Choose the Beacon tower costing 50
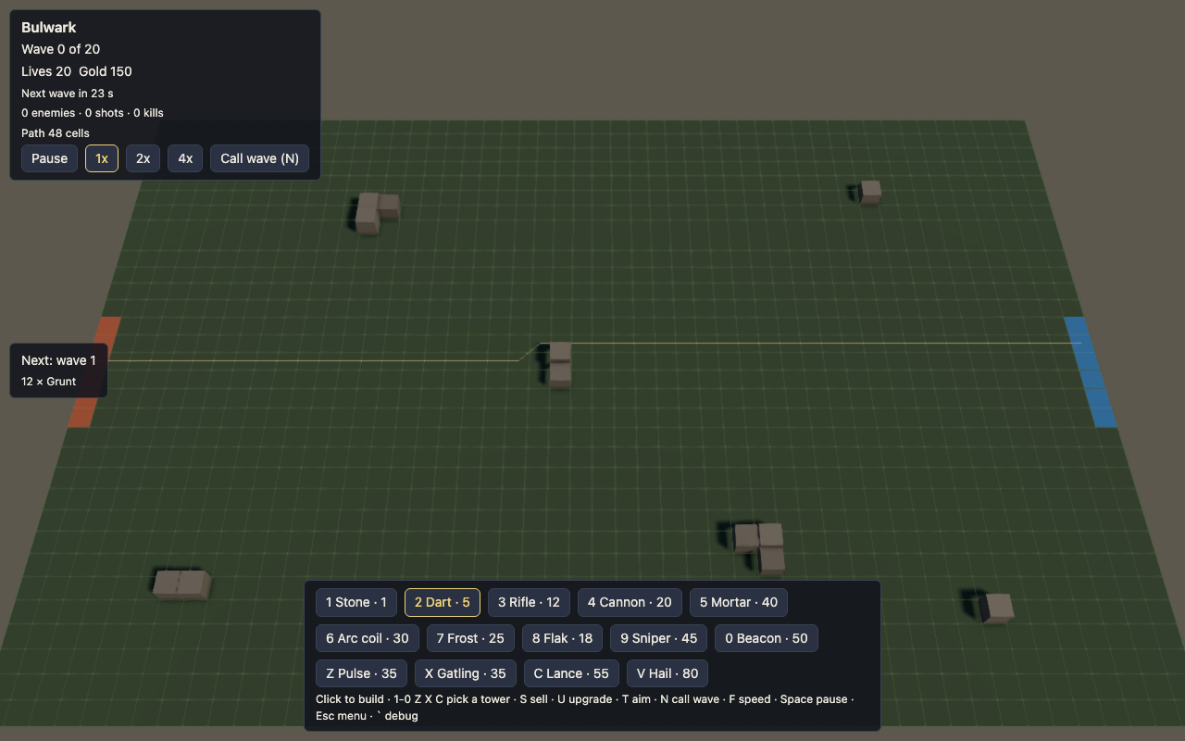 (x=767, y=638)
